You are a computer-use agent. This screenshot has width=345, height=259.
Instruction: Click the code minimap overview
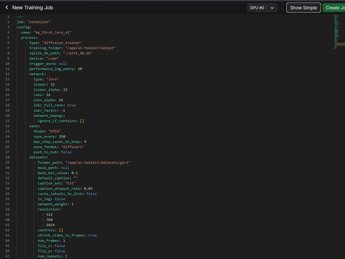pos(339,32)
